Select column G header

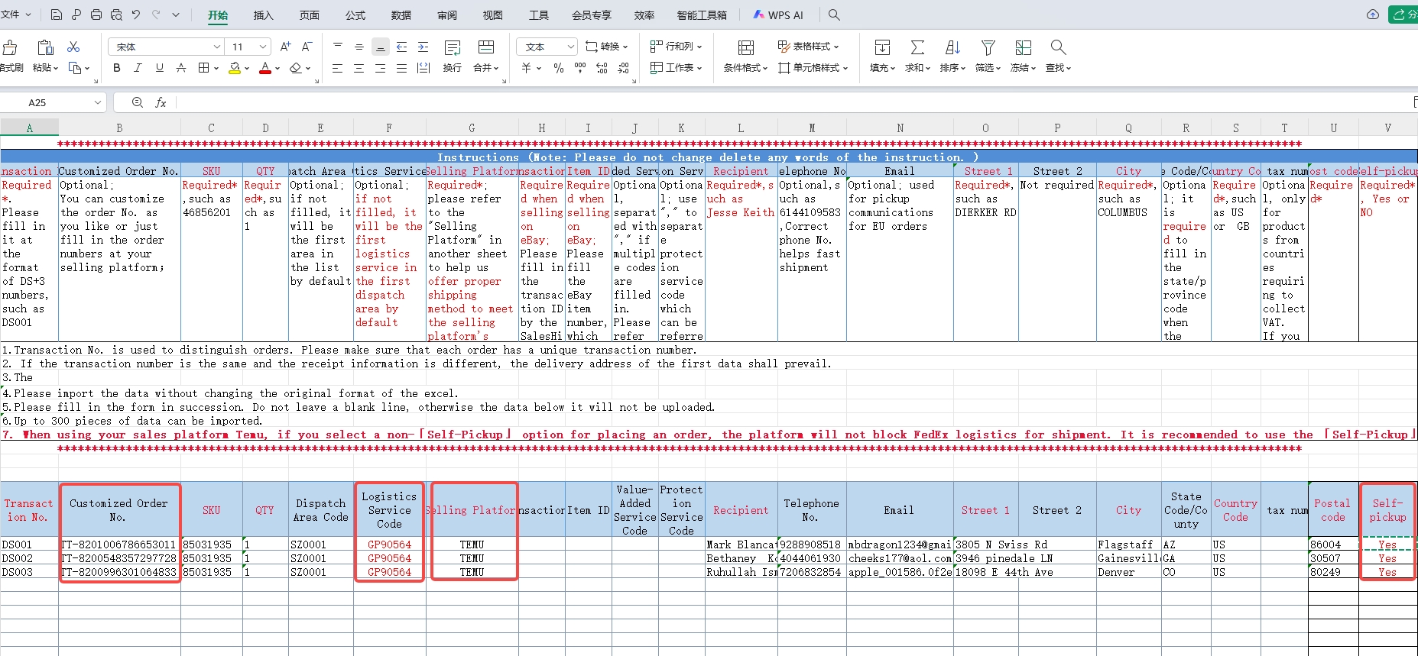click(x=472, y=128)
